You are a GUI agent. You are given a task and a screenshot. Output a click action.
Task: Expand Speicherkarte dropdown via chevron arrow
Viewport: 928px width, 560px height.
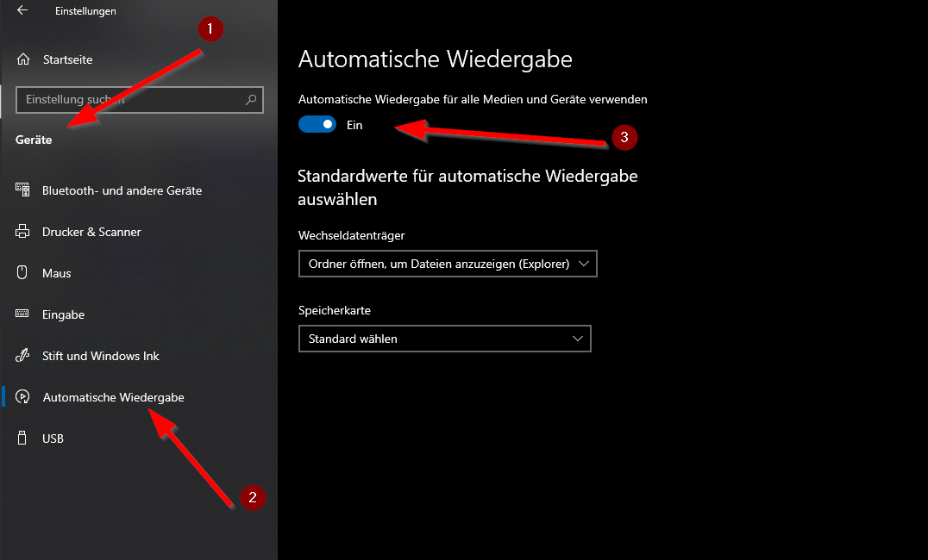pyautogui.click(x=578, y=339)
